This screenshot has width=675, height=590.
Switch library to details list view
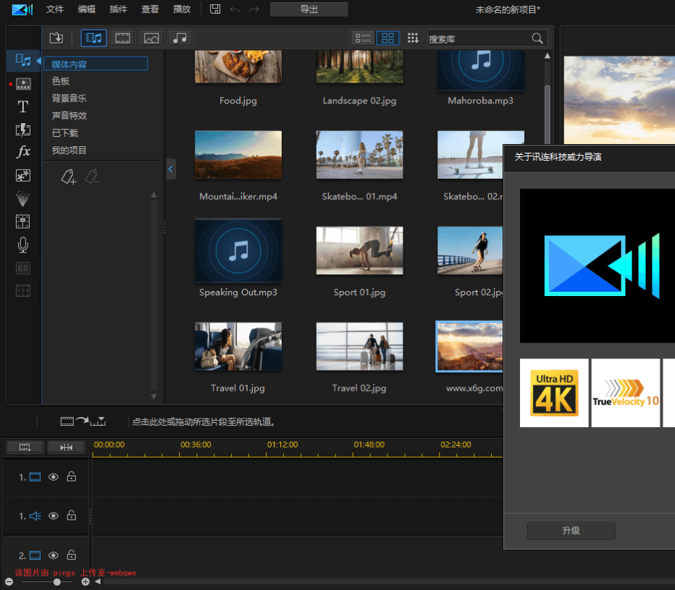click(364, 38)
